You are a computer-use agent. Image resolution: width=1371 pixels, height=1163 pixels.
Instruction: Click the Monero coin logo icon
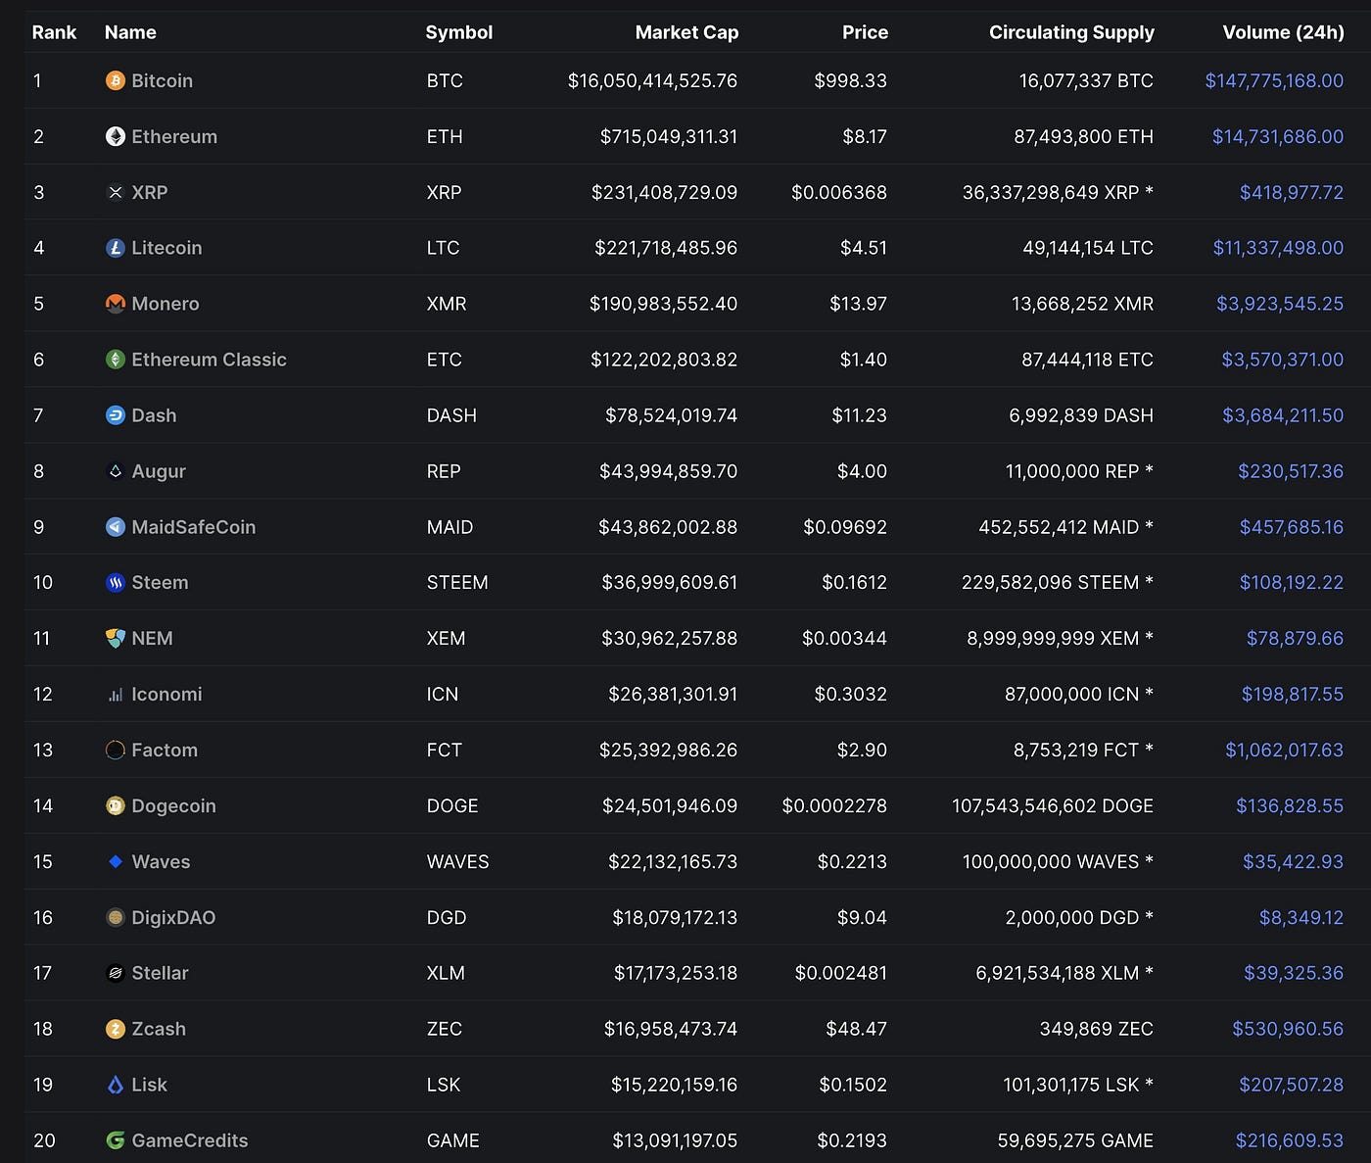point(116,304)
